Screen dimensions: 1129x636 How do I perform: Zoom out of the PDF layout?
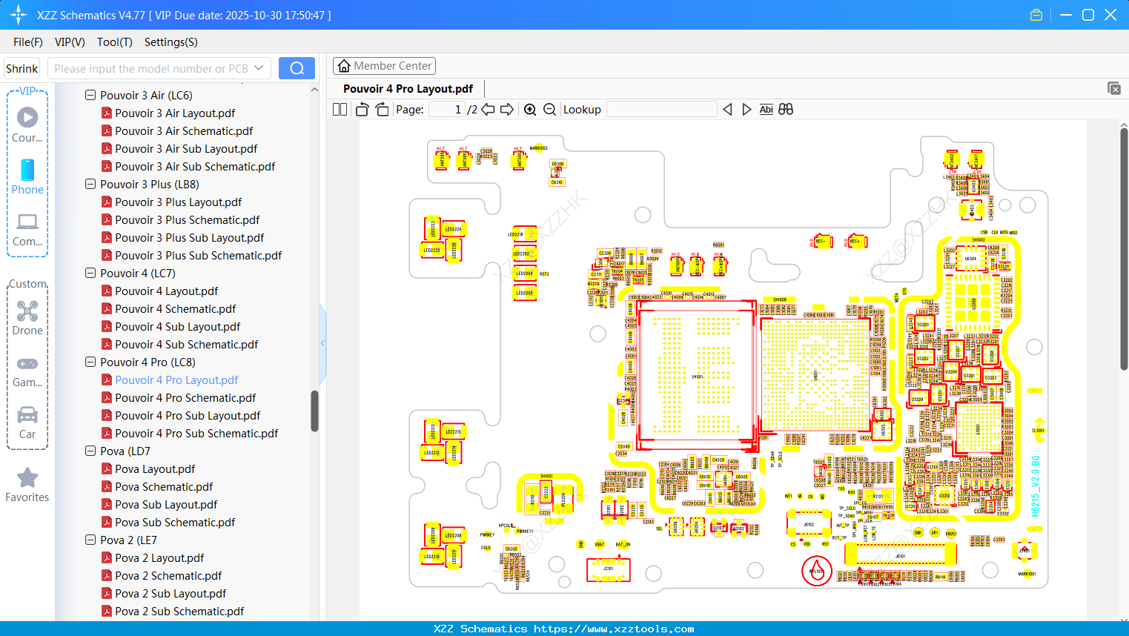pos(549,109)
